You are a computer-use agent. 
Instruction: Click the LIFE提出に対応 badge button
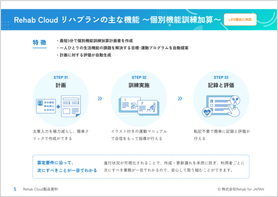pos(240,19)
